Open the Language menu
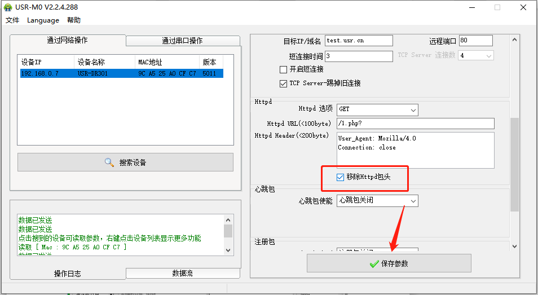The height and width of the screenshot is (295, 538). [43, 20]
